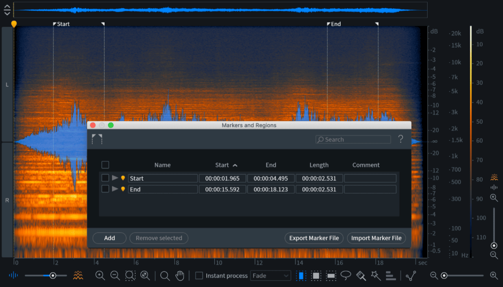Enable the Instant process checkbox

point(199,276)
